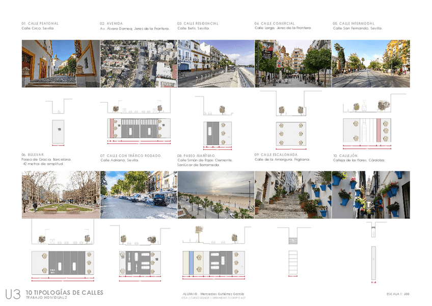
Task: Click the Calle Escalonada stair plan
Action: click(293, 263)
